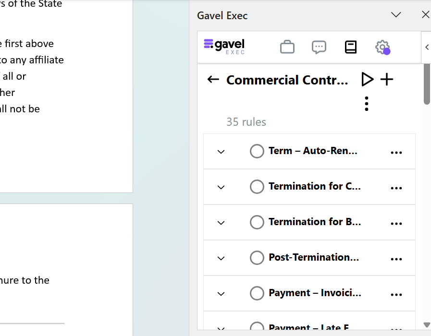Select the Post-Termination rule circle
The width and height of the screenshot is (431, 336).
point(257,258)
